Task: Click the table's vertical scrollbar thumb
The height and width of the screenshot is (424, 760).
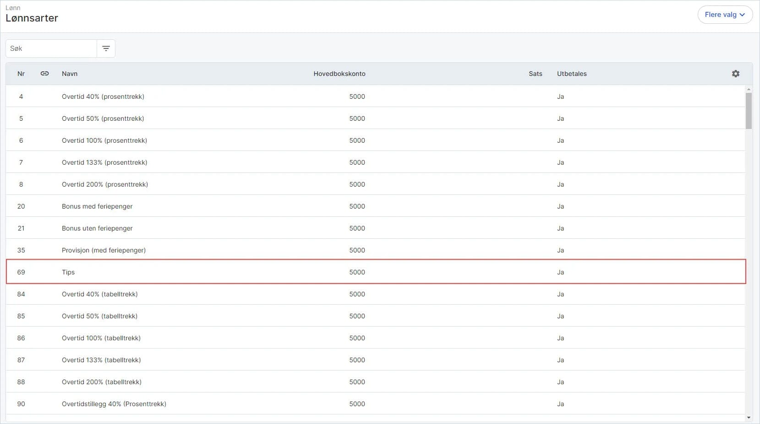Action: (749, 111)
